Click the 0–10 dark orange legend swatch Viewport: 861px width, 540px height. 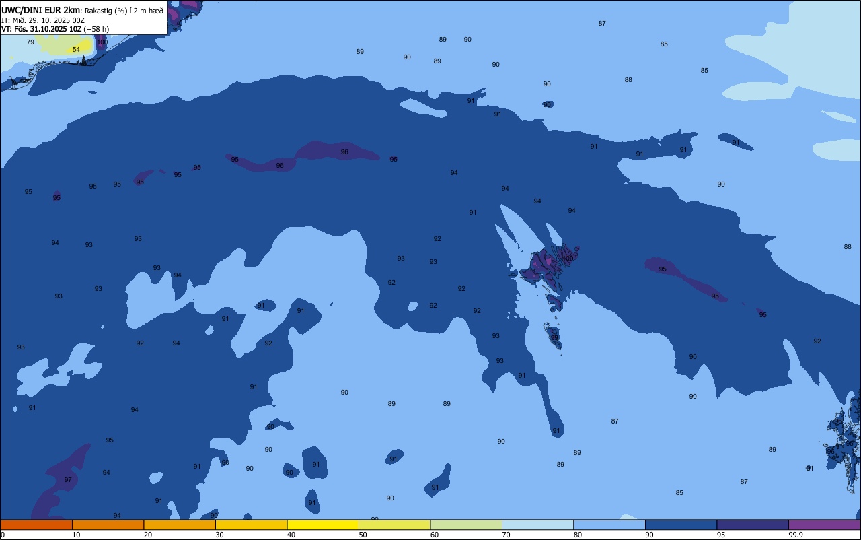point(36,525)
